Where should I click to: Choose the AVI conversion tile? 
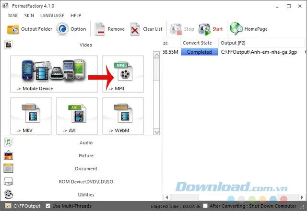point(77,116)
